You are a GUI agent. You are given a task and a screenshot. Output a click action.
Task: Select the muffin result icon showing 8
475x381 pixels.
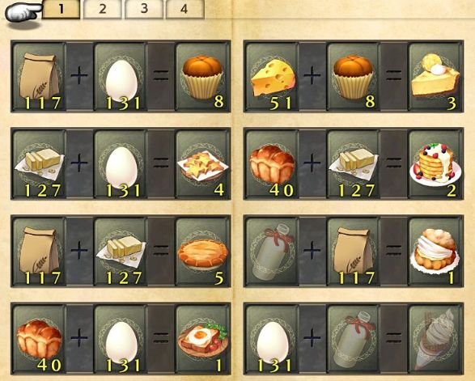(202, 77)
